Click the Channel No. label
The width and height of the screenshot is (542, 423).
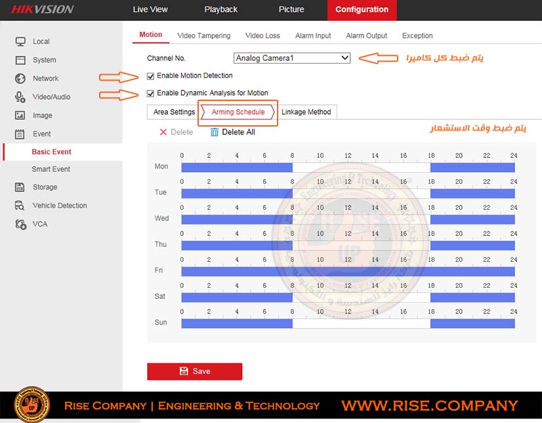[x=166, y=58]
